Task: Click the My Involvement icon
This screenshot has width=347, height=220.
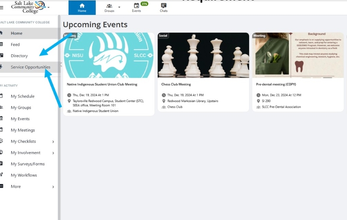Action: pos(1,152)
